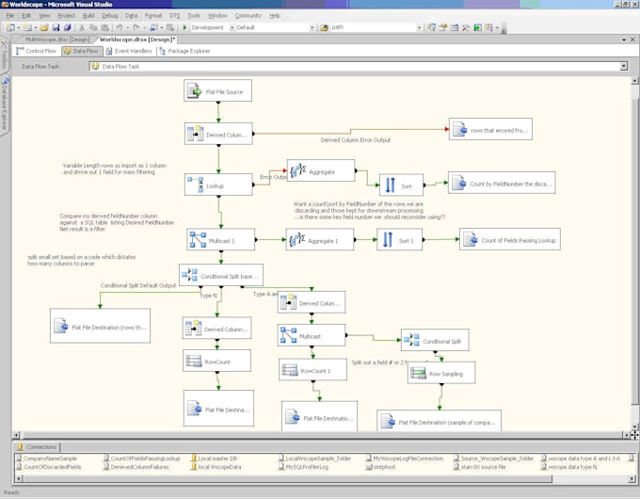Select the Multicast 1 transformation
Image resolution: width=640 pixels, height=499 pixels.
tap(221, 240)
